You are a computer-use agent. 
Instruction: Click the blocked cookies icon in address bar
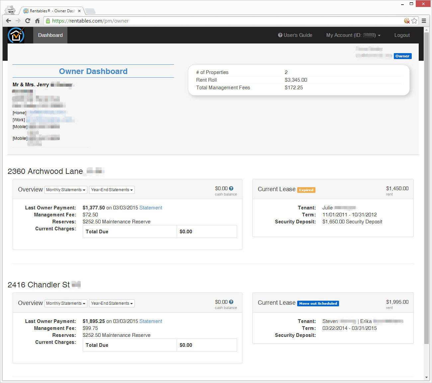click(407, 21)
